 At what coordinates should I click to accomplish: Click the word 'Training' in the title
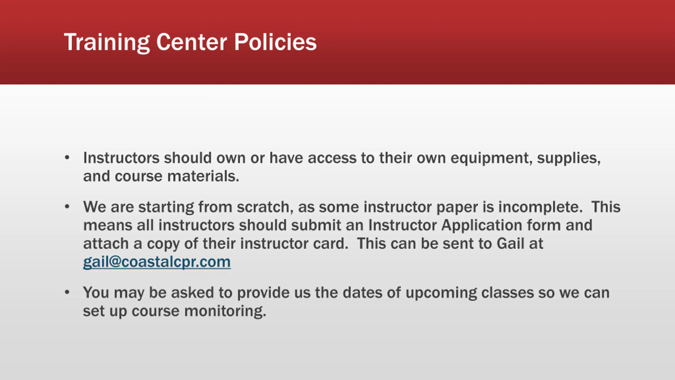[107, 43]
